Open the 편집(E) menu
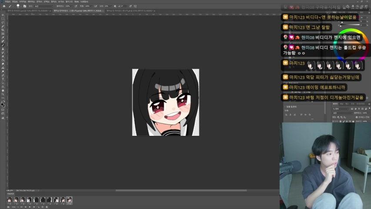Screen dimensions: 371x209 [x=15, y=2]
